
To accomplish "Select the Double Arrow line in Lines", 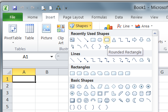I will (86, 60).
